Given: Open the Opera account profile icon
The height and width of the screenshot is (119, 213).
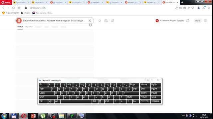Looking at the screenshot, I should click(198, 8).
